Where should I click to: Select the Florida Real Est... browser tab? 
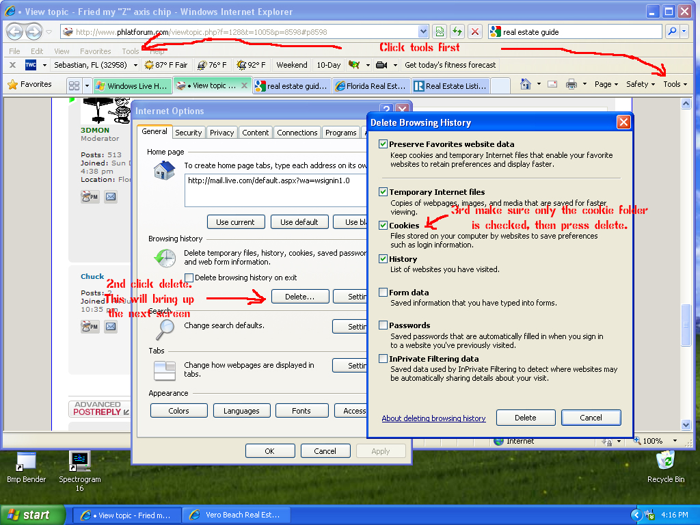tap(368, 86)
